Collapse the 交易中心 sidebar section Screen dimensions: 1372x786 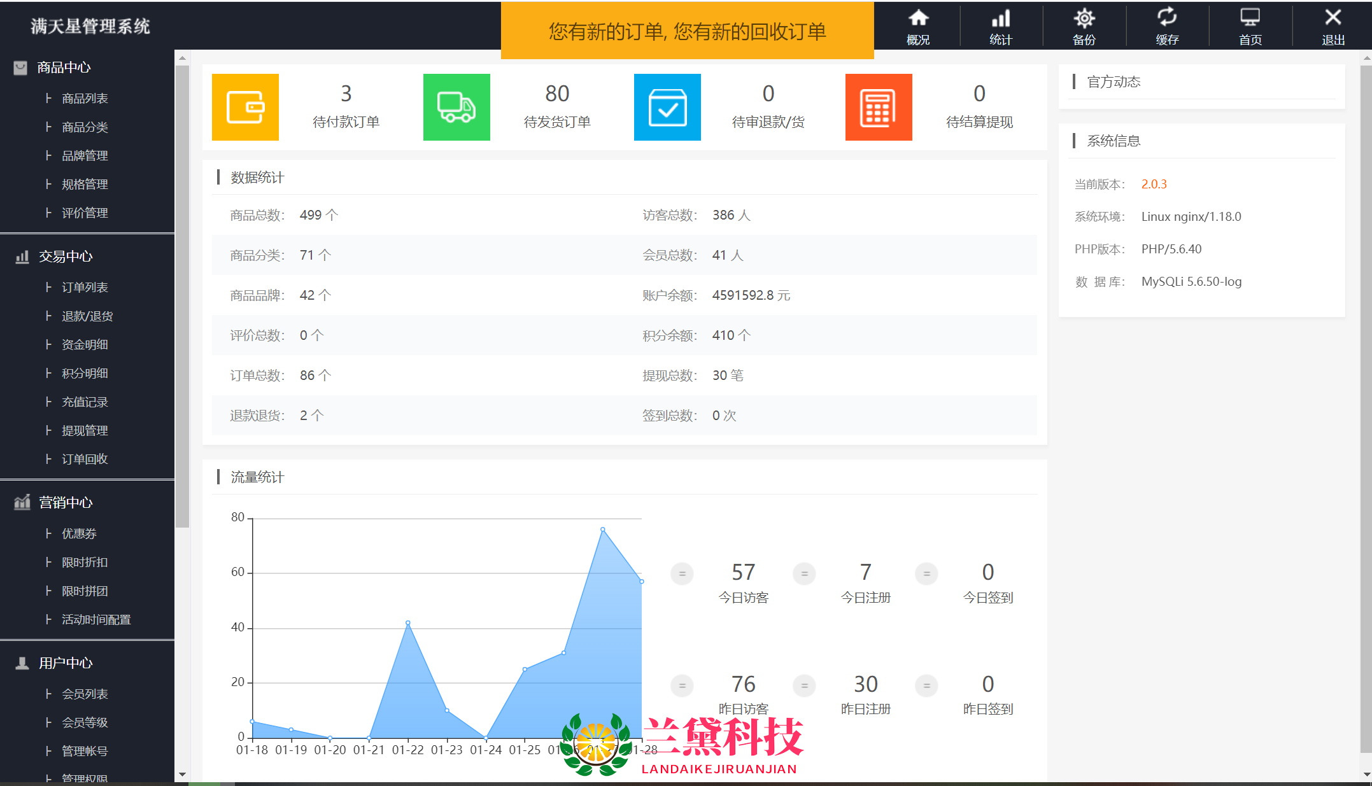pyautogui.click(x=66, y=256)
